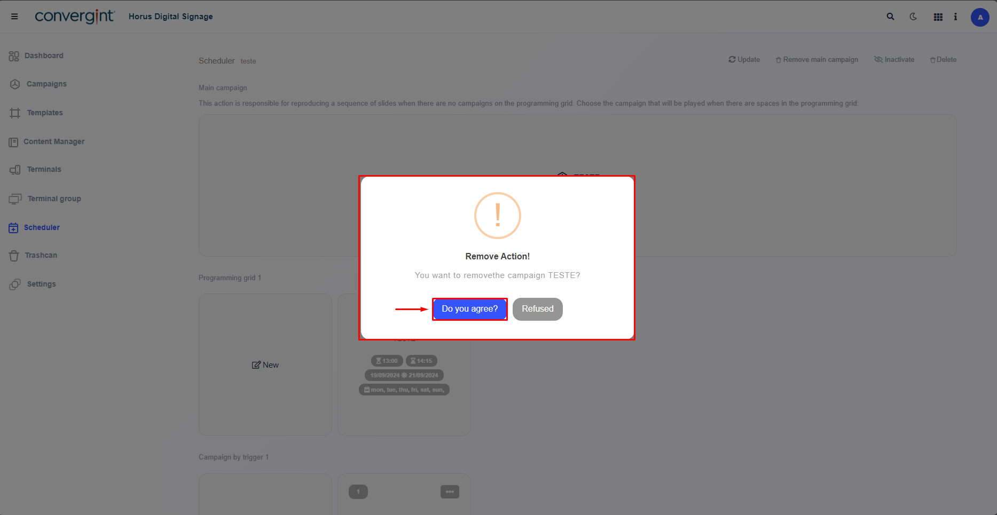Open the three-dots menu on trigger card
Viewport: 997px width, 515px height.
point(450,492)
